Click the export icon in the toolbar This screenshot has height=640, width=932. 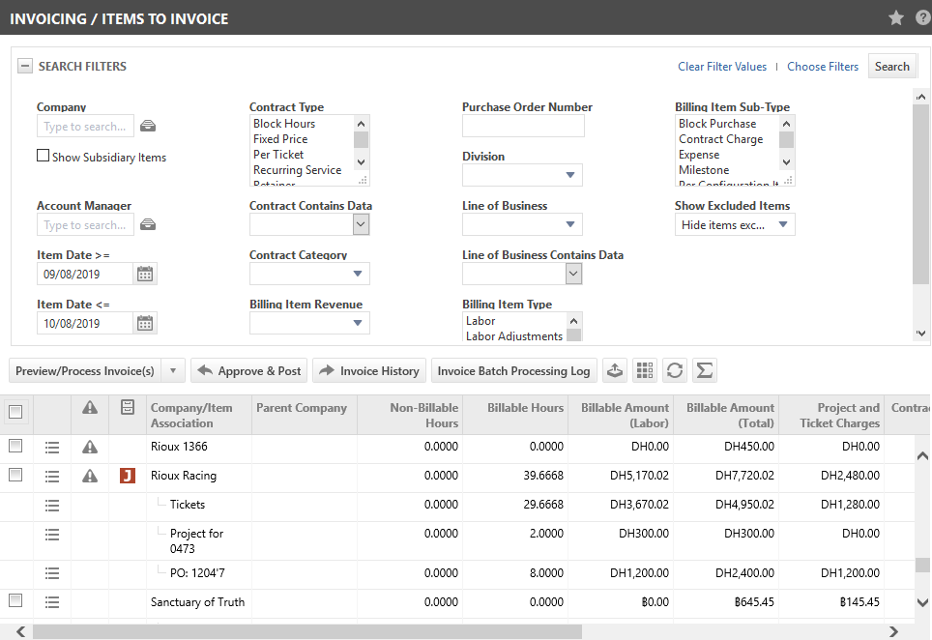pyautogui.click(x=614, y=370)
